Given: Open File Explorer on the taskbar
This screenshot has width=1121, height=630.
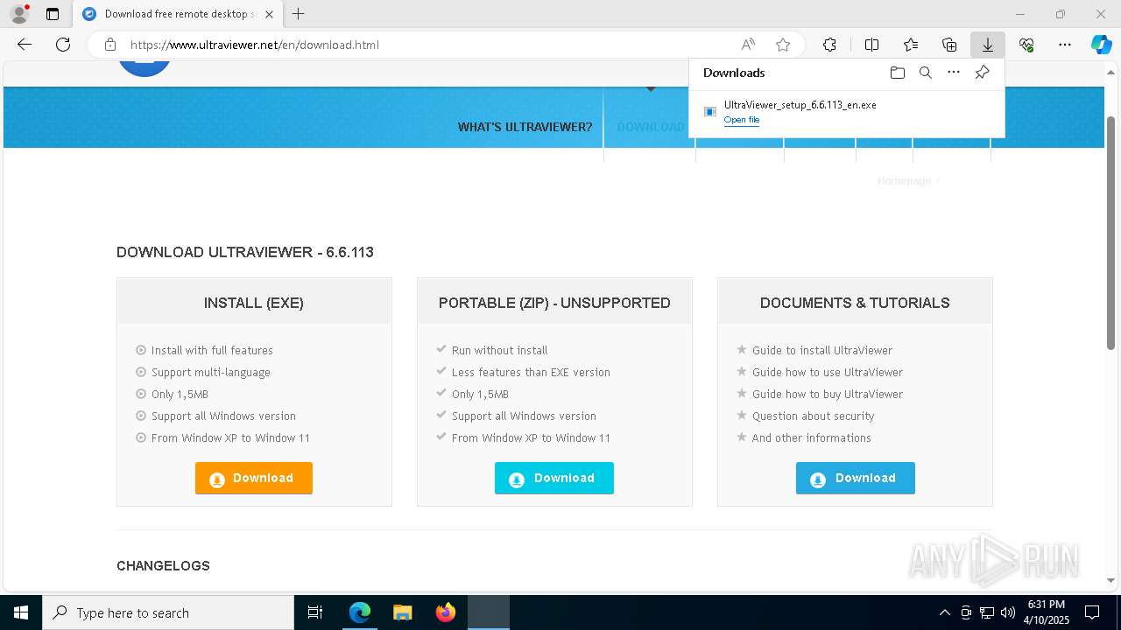Looking at the screenshot, I should pos(402,612).
